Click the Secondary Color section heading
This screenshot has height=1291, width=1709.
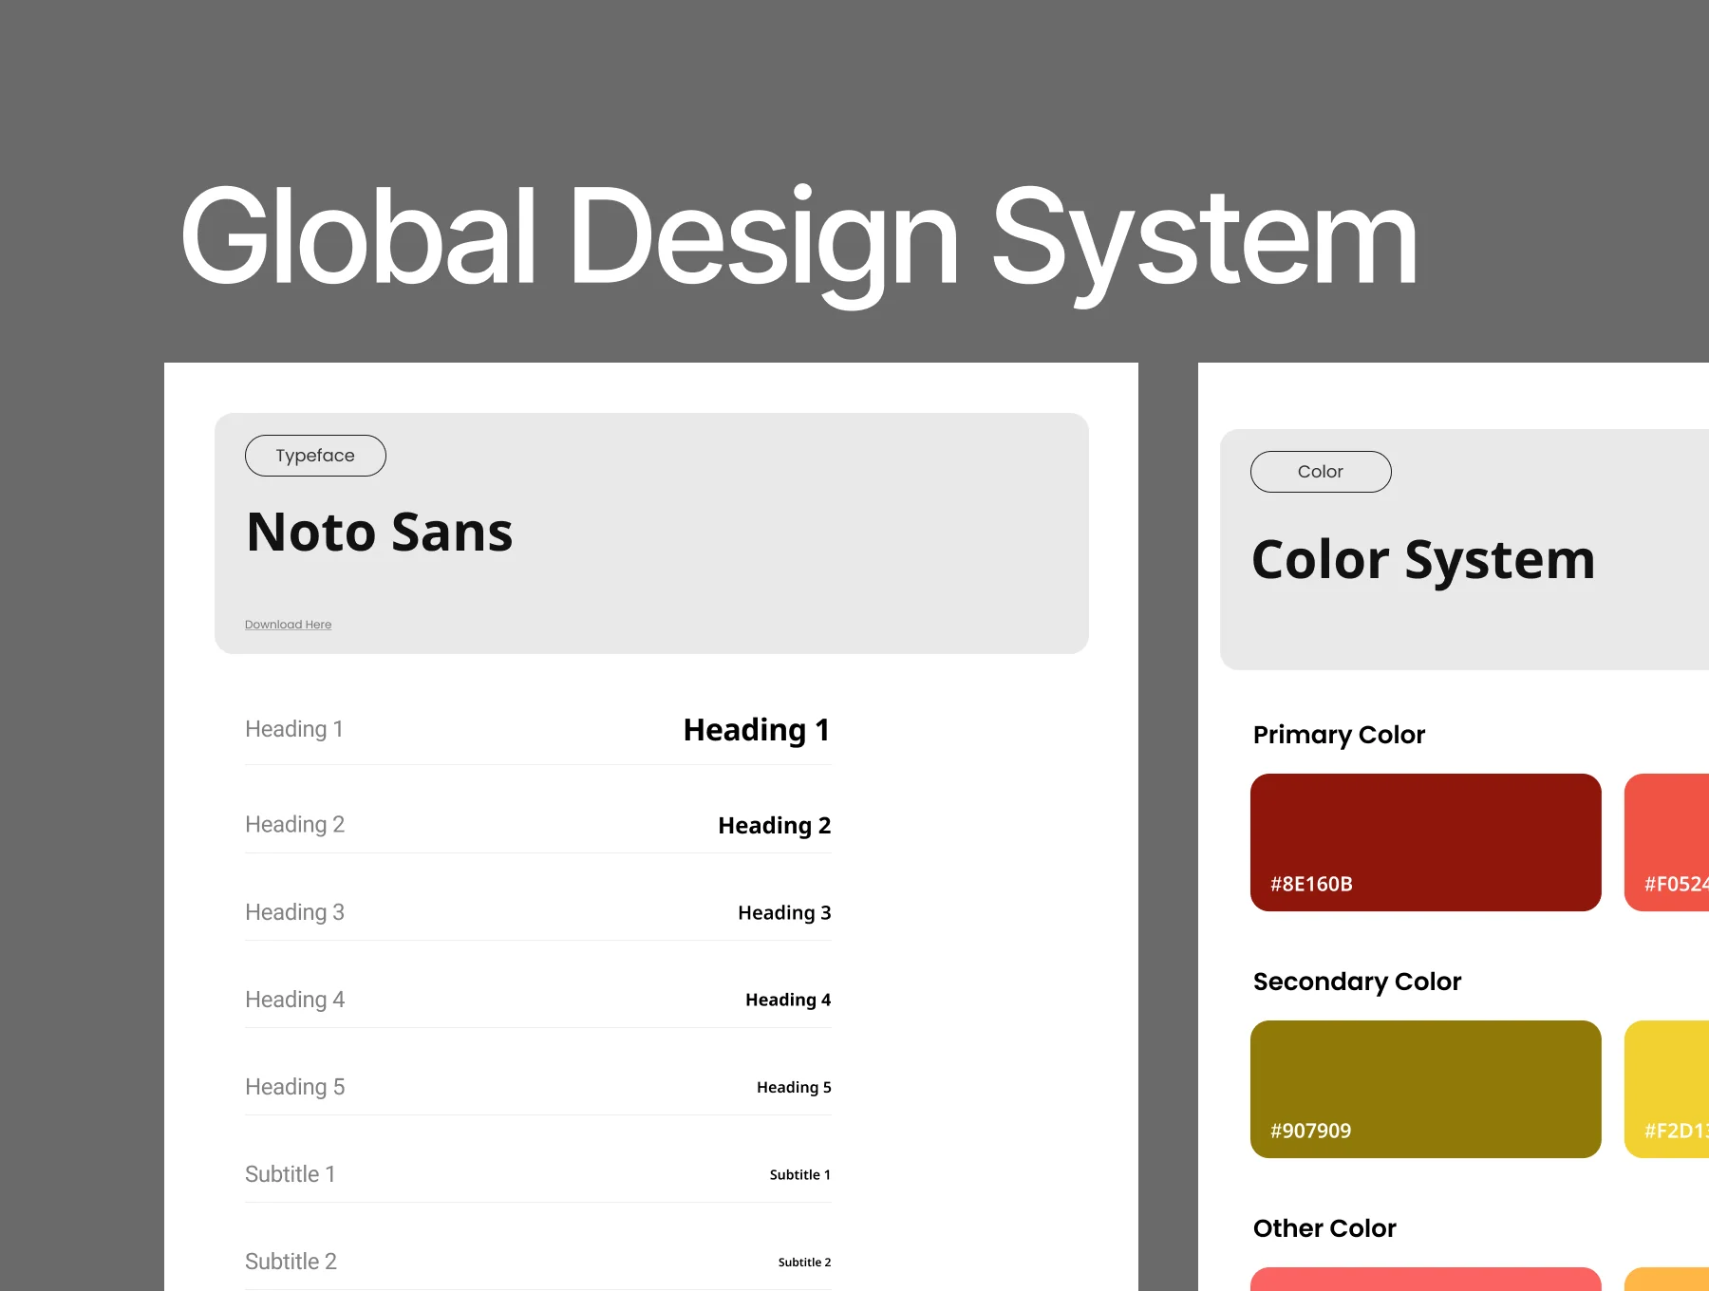point(1357,982)
